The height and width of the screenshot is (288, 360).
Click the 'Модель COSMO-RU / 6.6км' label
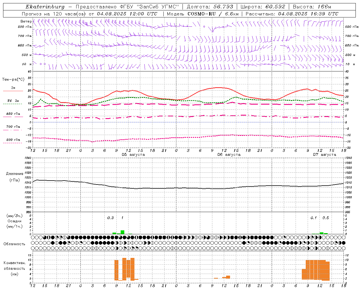202,14
